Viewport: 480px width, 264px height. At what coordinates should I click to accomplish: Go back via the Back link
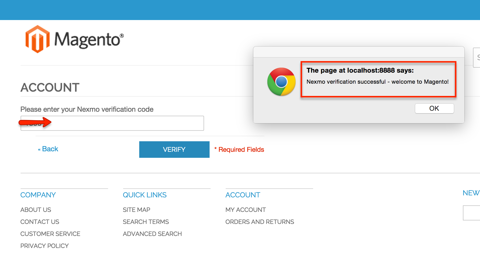[48, 149]
